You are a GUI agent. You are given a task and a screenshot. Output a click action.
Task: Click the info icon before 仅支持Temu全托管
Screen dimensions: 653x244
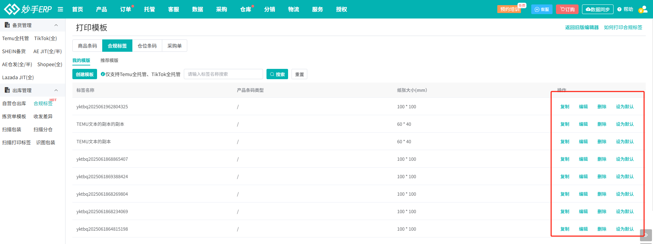[103, 74]
